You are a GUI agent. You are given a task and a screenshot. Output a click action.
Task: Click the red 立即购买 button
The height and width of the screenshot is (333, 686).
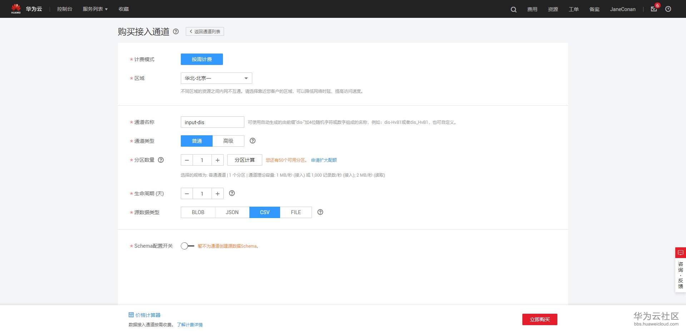pyautogui.click(x=540, y=319)
